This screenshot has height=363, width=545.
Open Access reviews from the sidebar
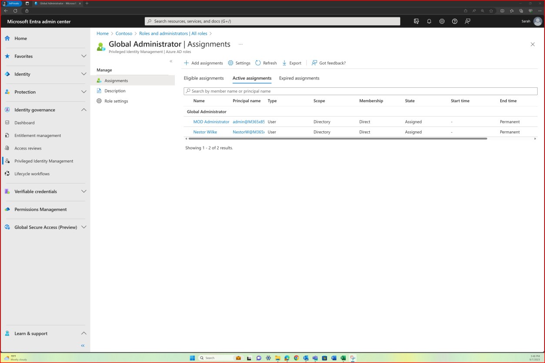tap(28, 148)
